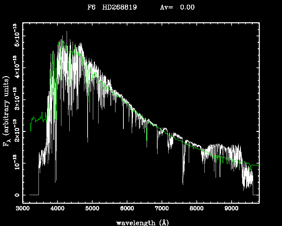Click the 5000 wavelength tick label
The width and height of the screenshot is (282, 226).
[92, 209]
